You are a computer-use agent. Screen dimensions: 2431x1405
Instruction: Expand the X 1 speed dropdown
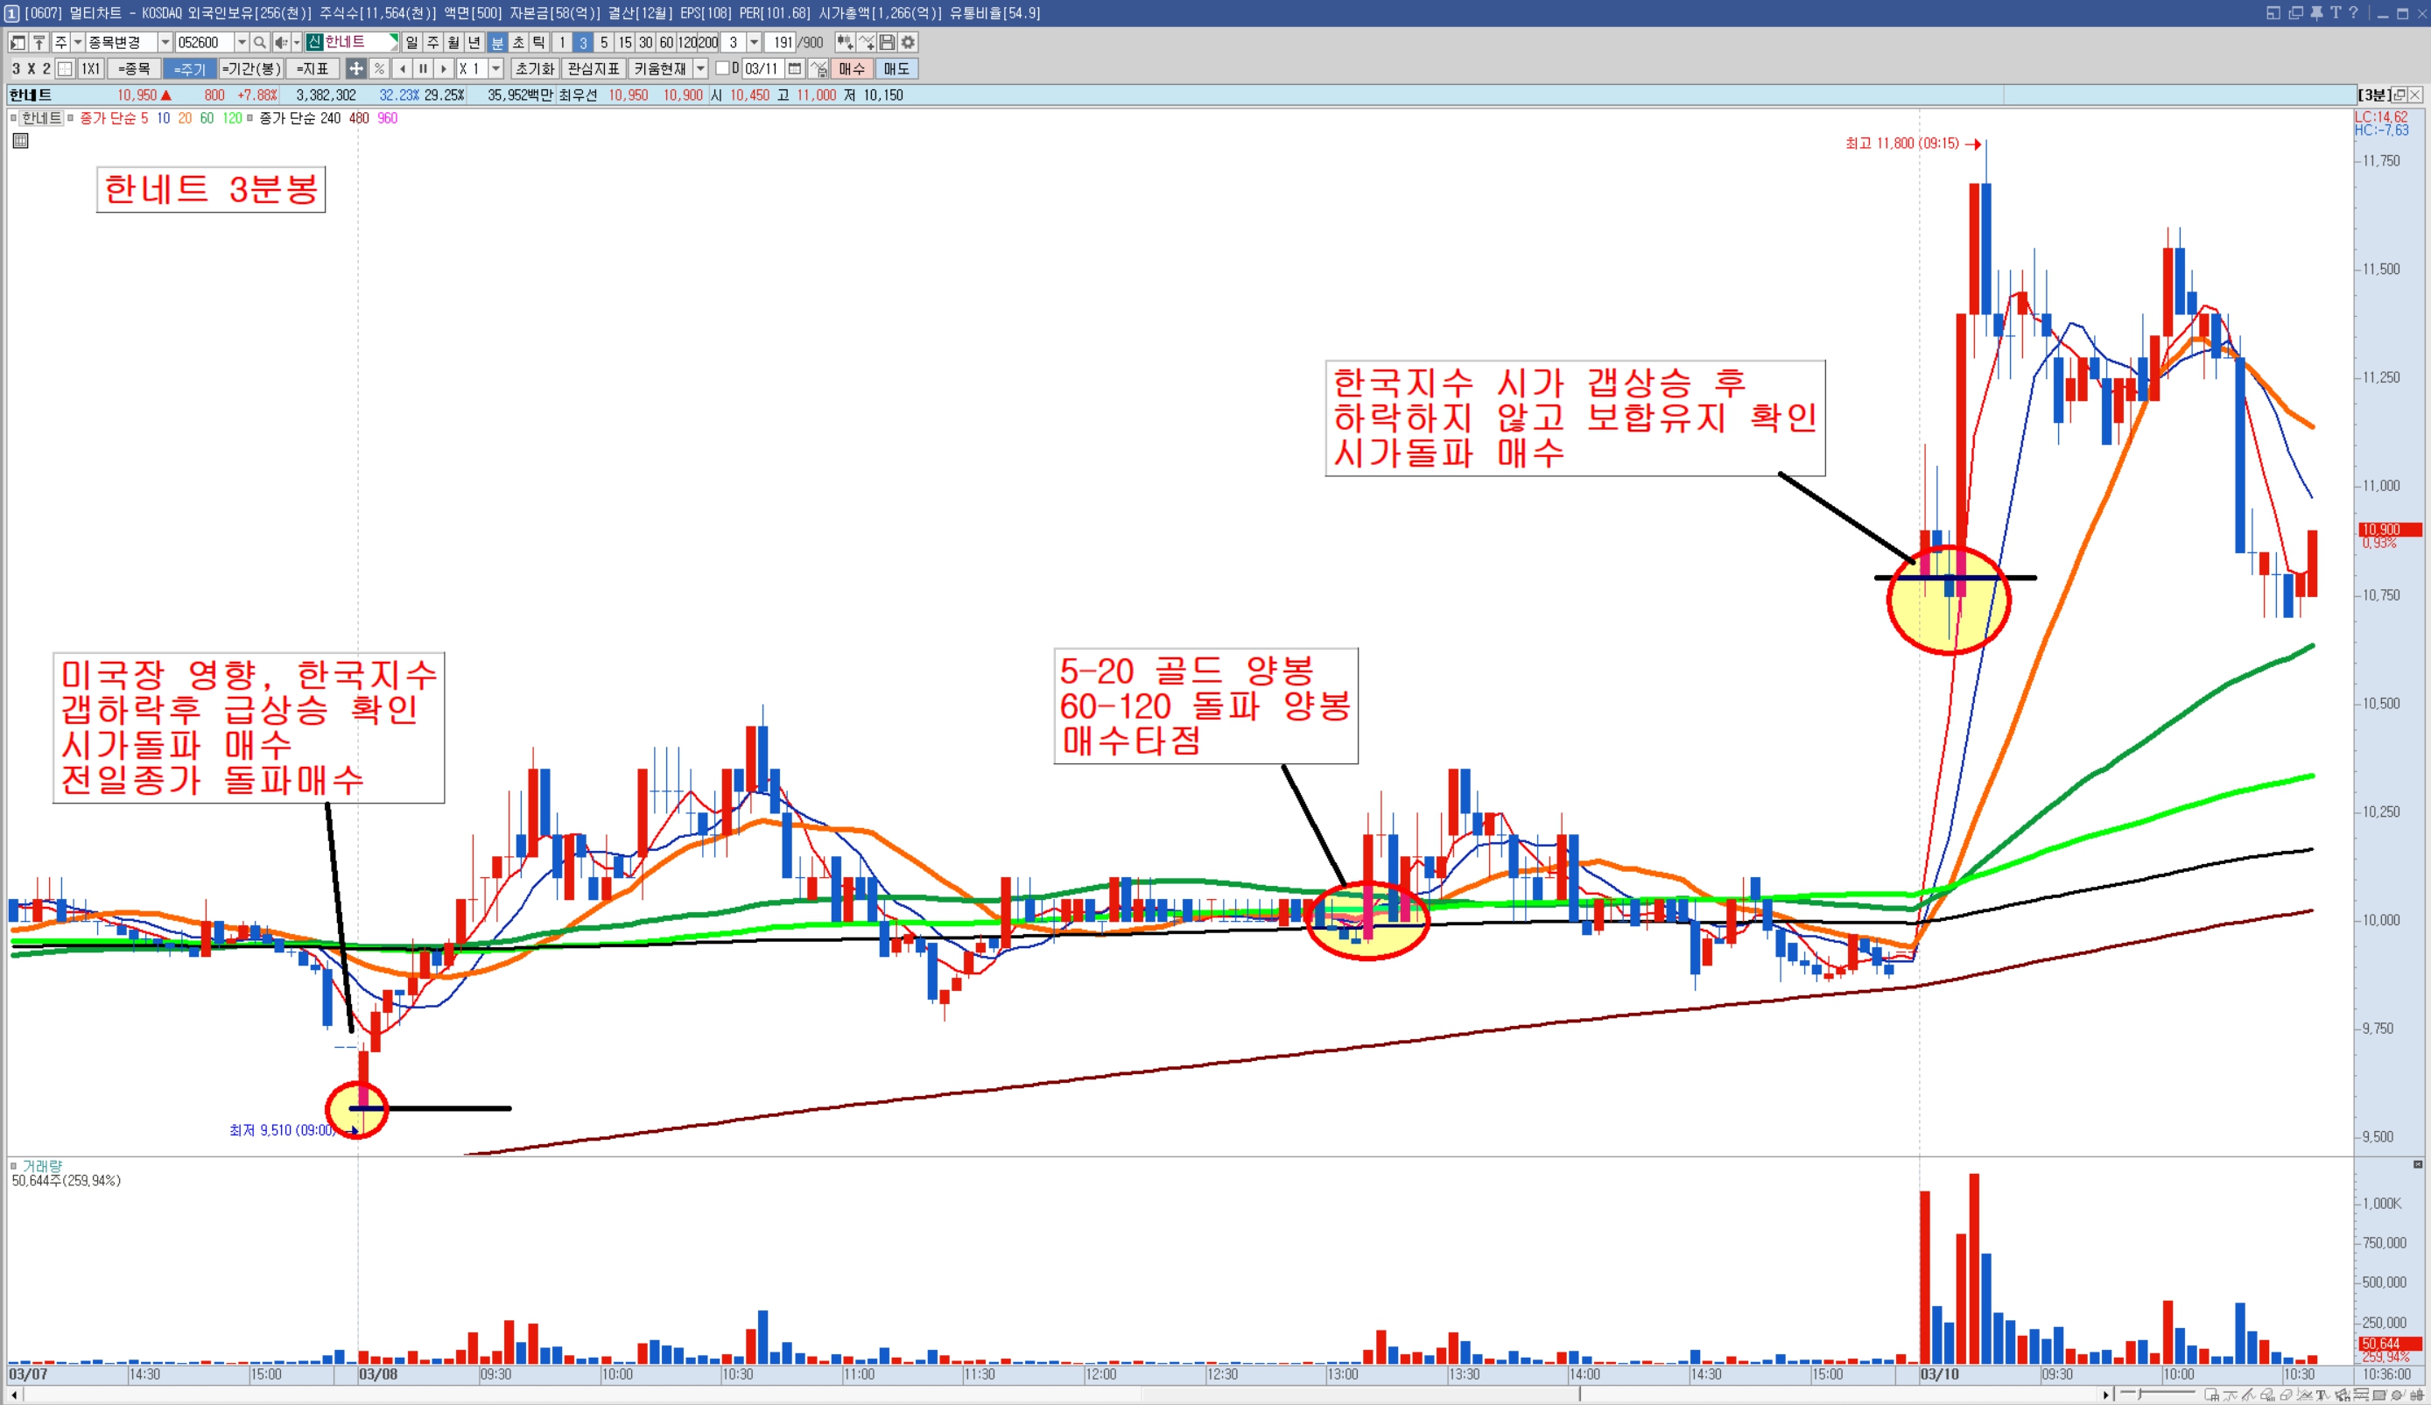[x=495, y=68]
